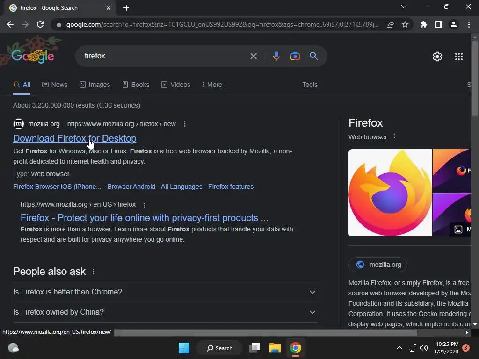Open Task View on the taskbar
This screenshot has width=479, height=359.
pos(254,348)
